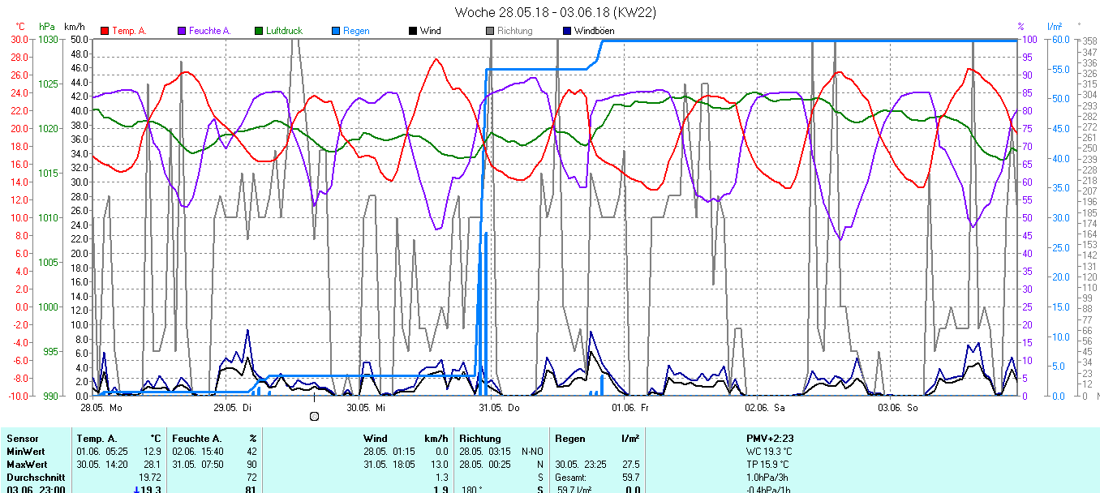Click the chart title Woche 28.05.18 - 03.06.18
Viewport: 1100px width, 493px height.
point(555,12)
